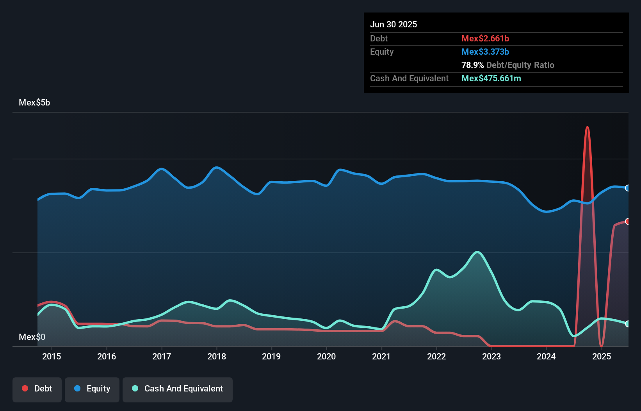
Task: Select the Debt endpoint marker on the chart
Action: [x=628, y=221]
